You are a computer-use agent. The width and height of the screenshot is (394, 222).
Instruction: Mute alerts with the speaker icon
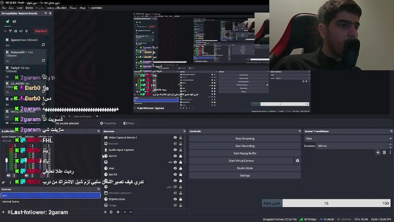tap(21, 31)
